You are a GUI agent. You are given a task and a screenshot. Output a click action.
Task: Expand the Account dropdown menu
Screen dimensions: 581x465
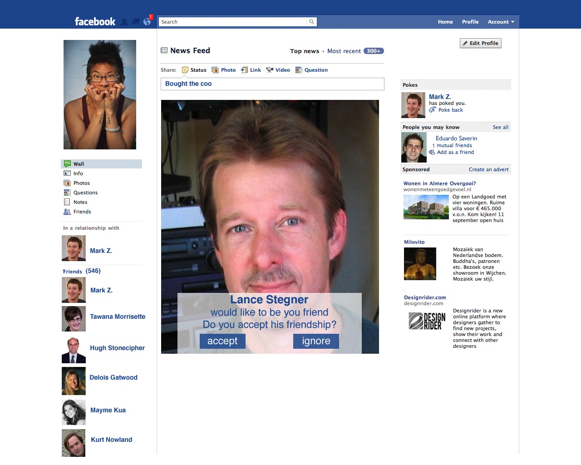(x=501, y=22)
